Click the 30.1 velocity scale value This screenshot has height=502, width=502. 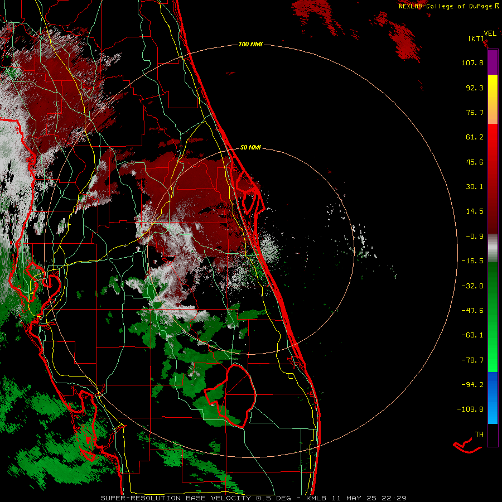475,187
